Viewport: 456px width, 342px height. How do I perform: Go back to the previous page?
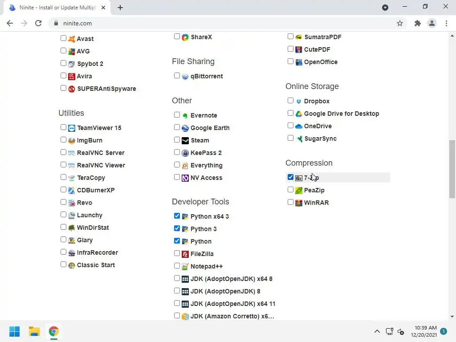[10, 23]
